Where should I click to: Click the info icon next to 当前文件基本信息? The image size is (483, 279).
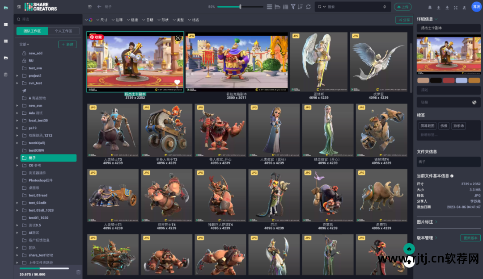coord(452,176)
